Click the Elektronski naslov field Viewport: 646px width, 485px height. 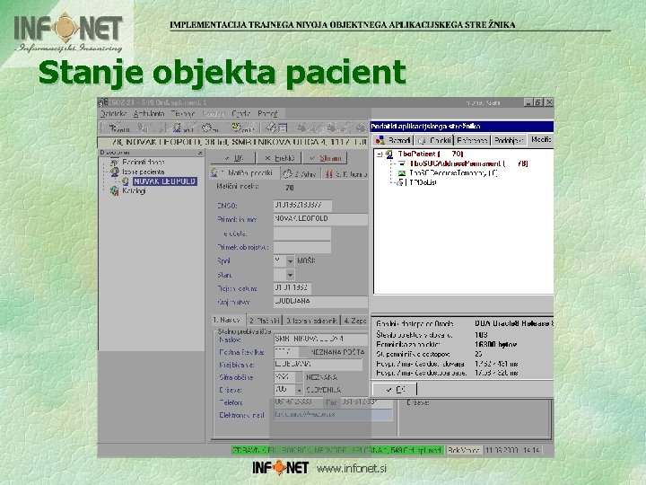pos(333,415)
